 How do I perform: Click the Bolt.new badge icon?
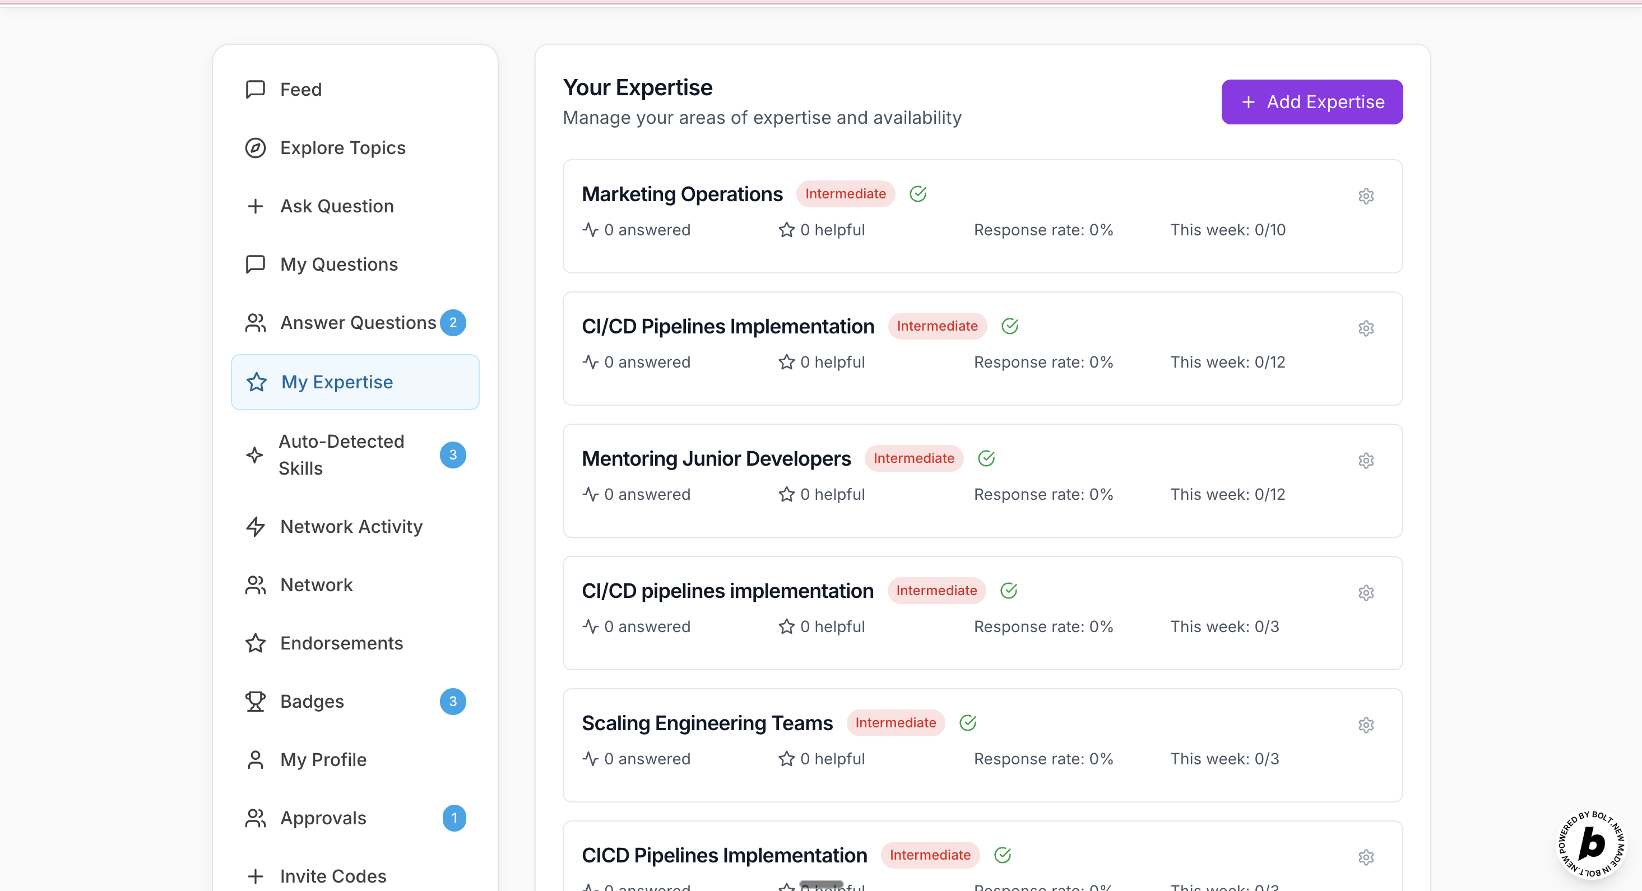(x=1591, y=844)
